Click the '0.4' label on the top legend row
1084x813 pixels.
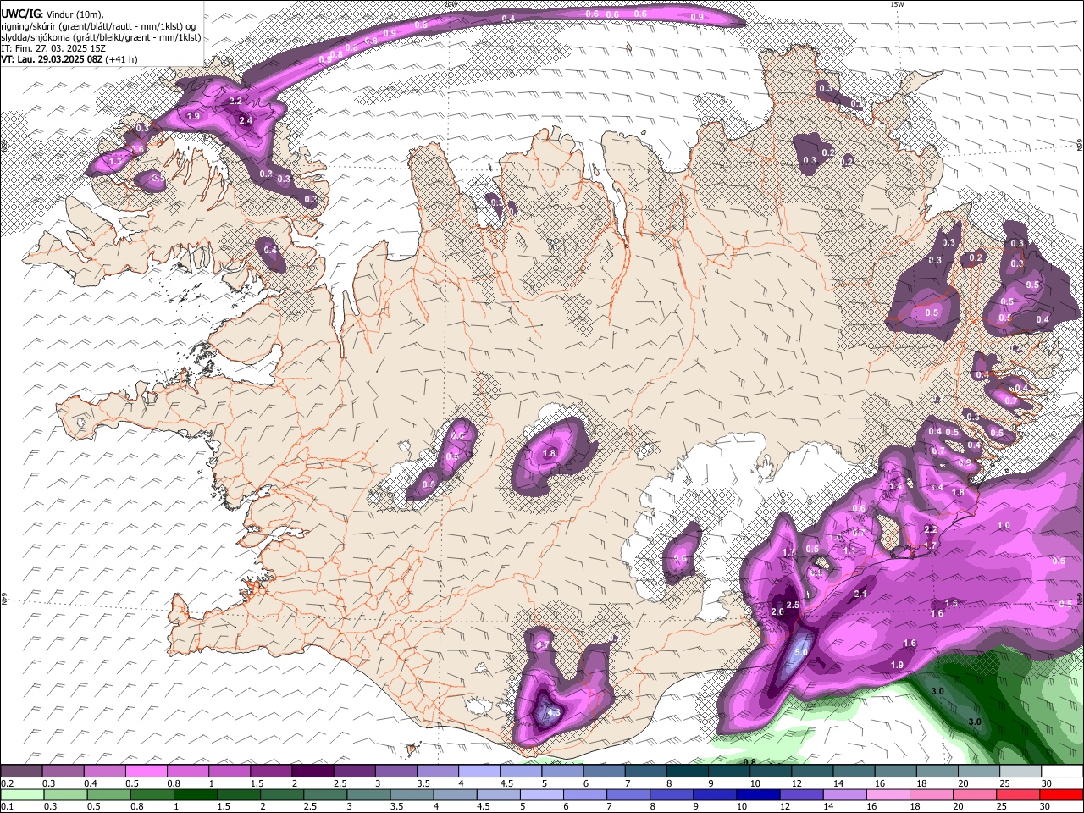[91, 783]
